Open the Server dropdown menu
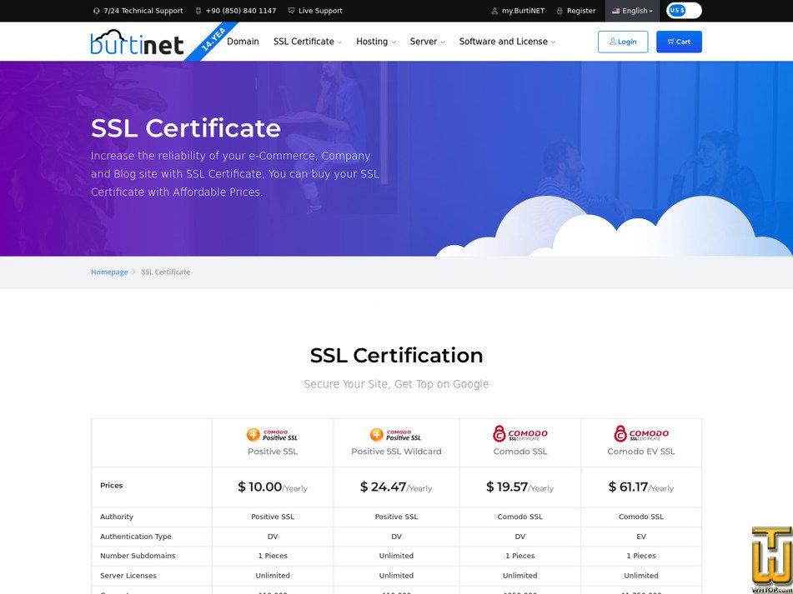The image size is (793, 594). click(427, 41)
